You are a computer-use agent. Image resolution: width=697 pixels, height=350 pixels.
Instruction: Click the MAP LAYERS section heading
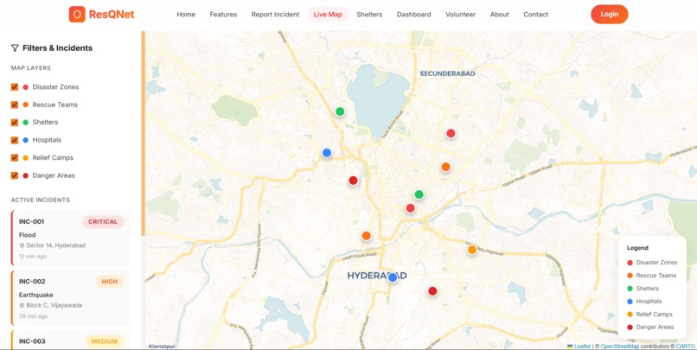[x=30, y=68]
